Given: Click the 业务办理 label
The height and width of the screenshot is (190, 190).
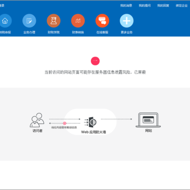Looking at the screenshot, I should tap(29, 32).
